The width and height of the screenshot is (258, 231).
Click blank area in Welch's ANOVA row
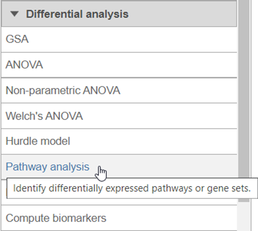pos(160,116)
